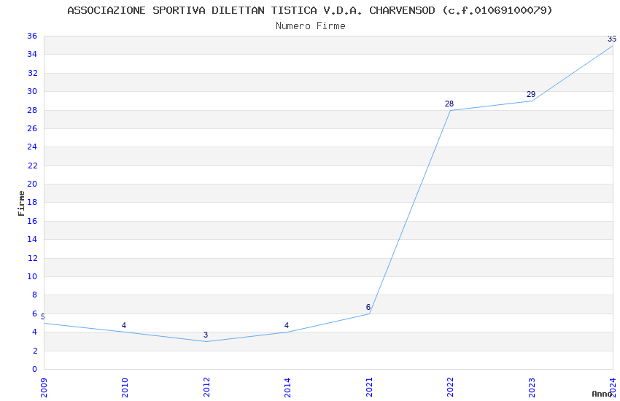Select the 2009 year label on the x-axis
Screen dimensions: 620x401
click(44, 388)
